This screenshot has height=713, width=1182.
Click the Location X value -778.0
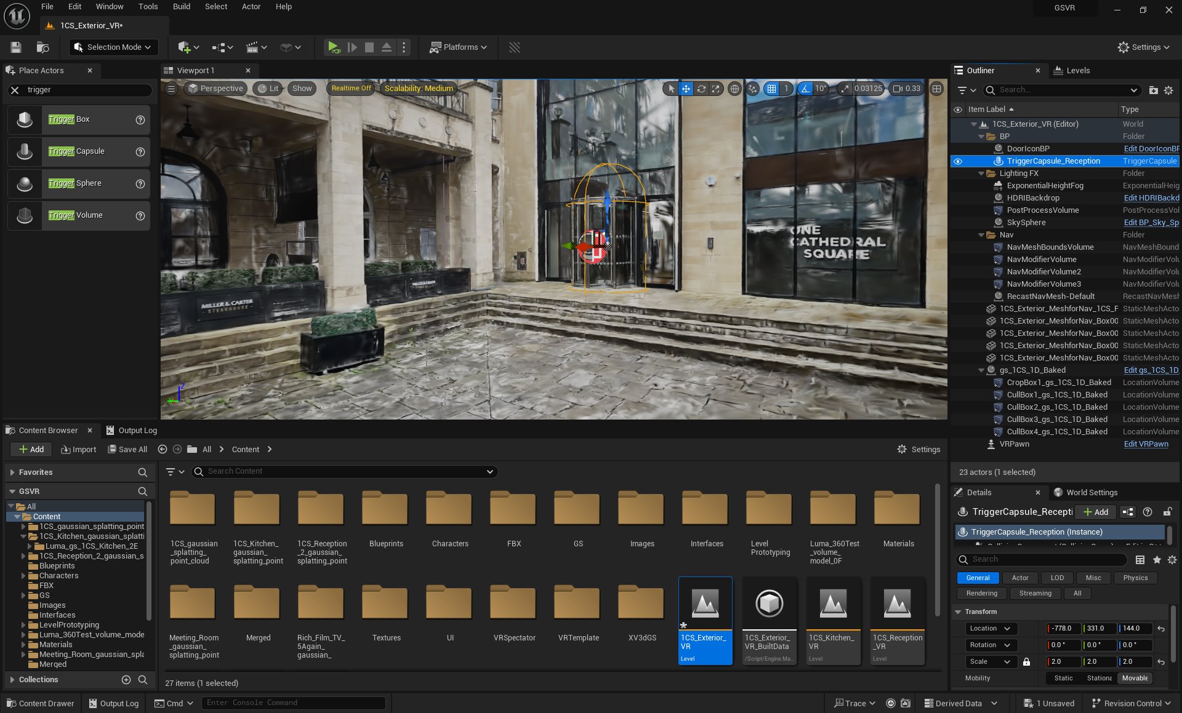1064,629
